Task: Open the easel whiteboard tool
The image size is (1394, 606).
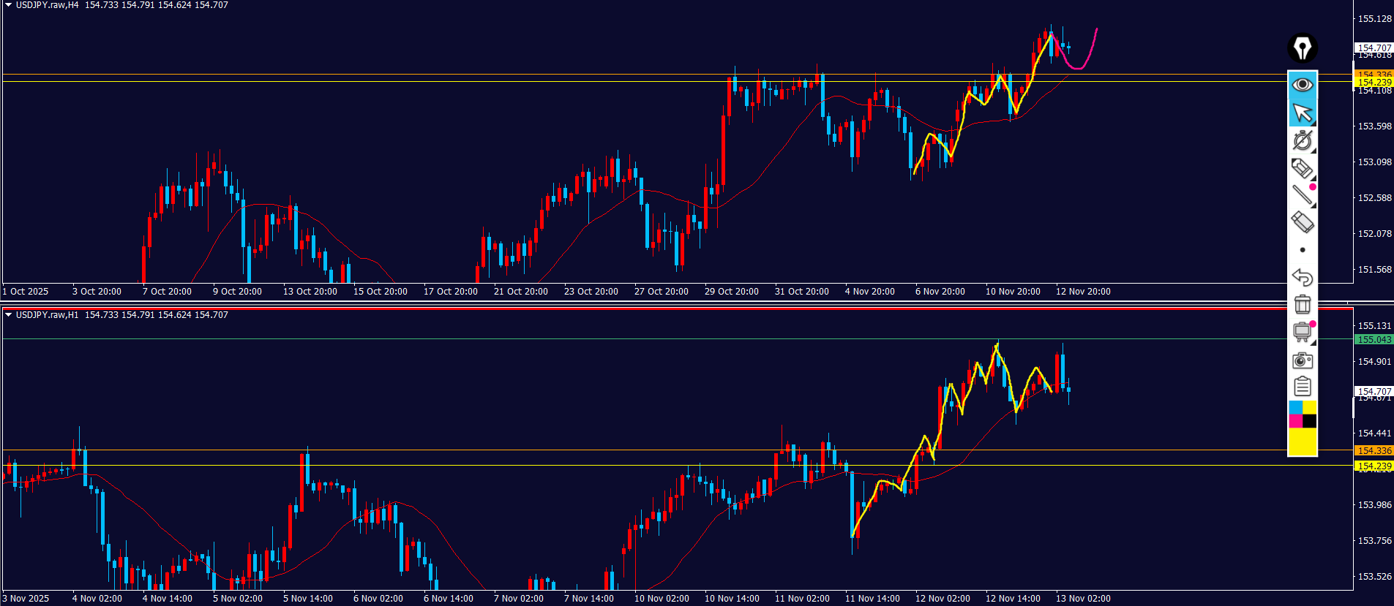Action: pos(1303,332)
